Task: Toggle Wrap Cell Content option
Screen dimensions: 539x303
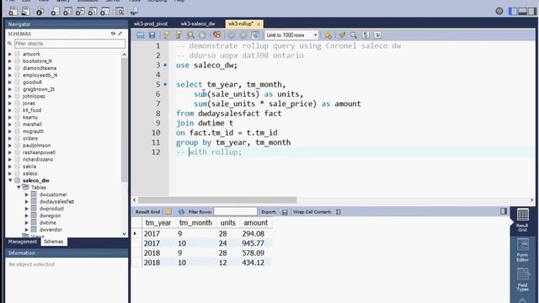Action: [339, 212]
